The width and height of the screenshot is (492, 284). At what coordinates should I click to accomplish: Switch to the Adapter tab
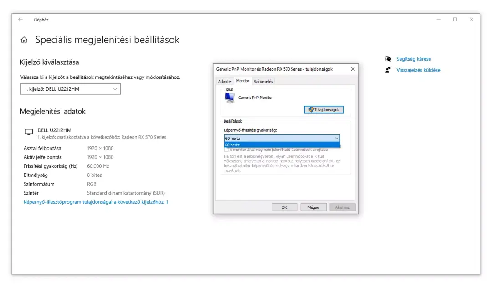225,81
